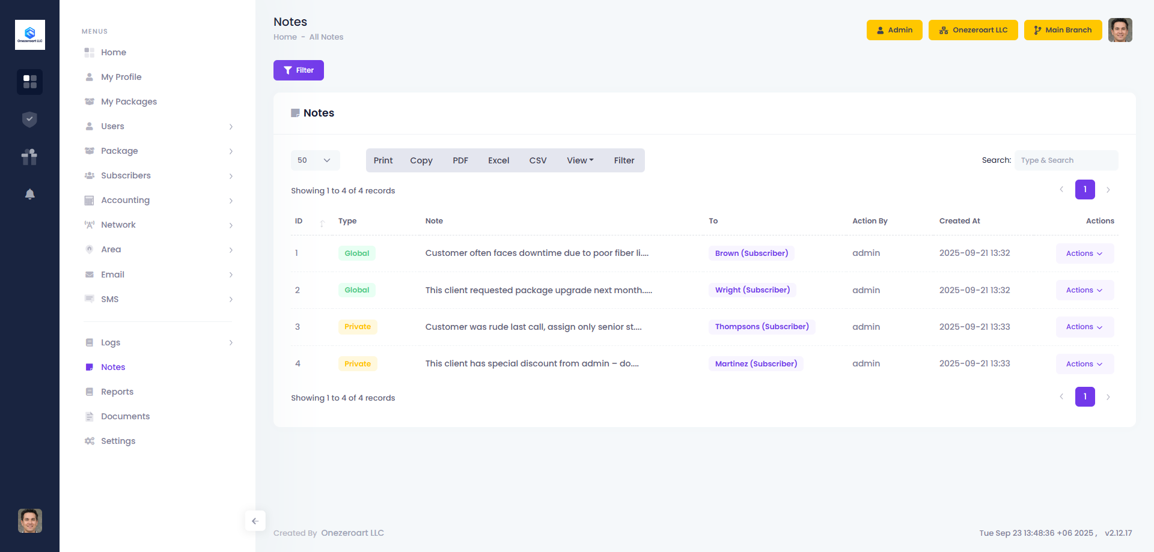Open Actions dropdown for Brown's note
Image resolution: width=1154 pixels, height=552 pixels.
point(1084,253)
